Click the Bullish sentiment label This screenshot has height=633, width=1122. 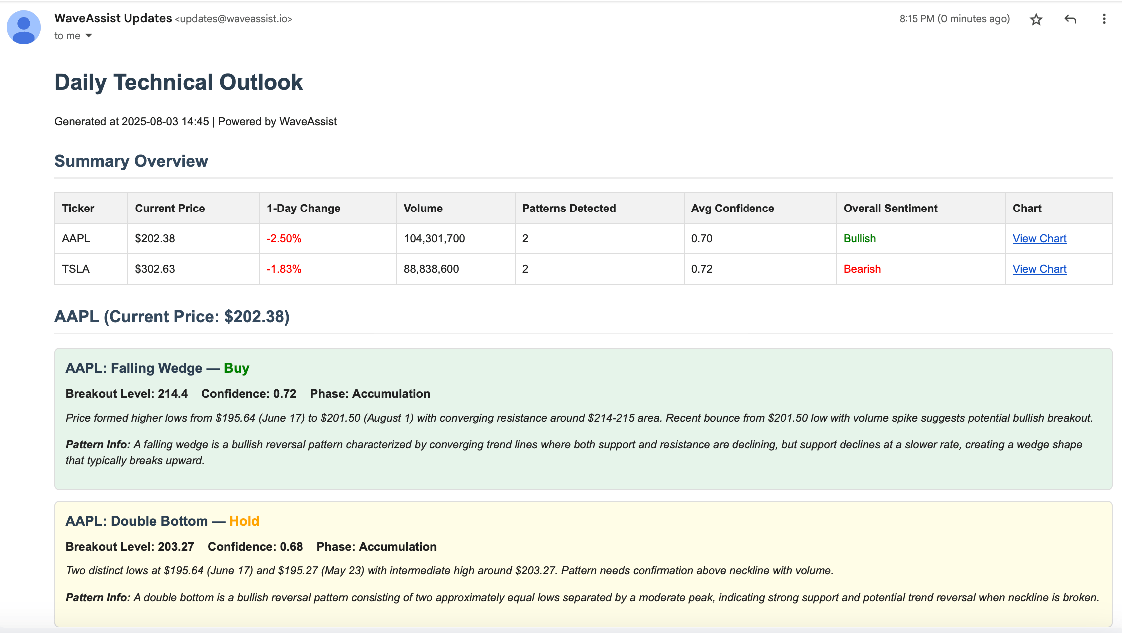coord(860,238)
